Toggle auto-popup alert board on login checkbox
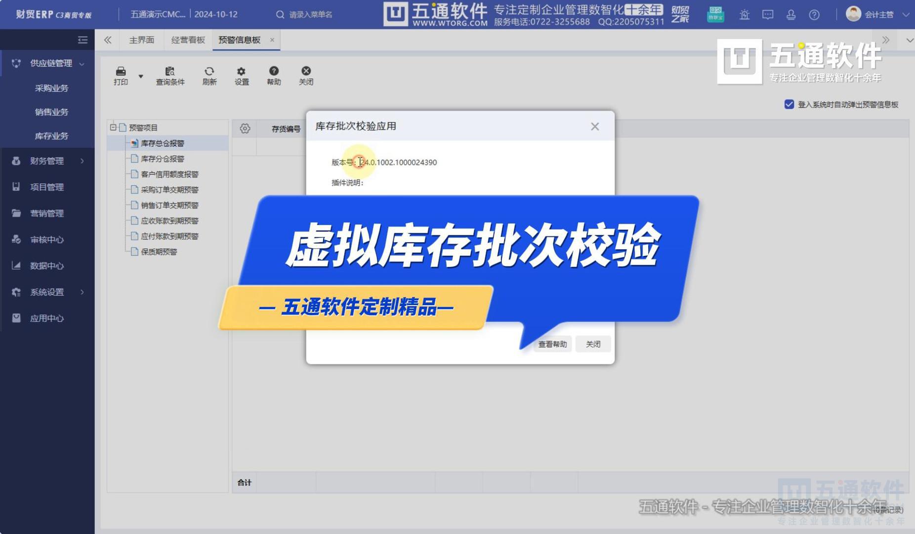915x534 pixels. [x=789, y=104]
